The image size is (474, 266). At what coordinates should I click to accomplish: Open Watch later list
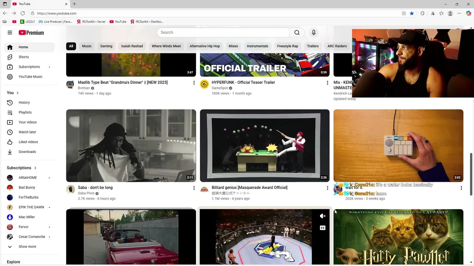pos(29,132)
